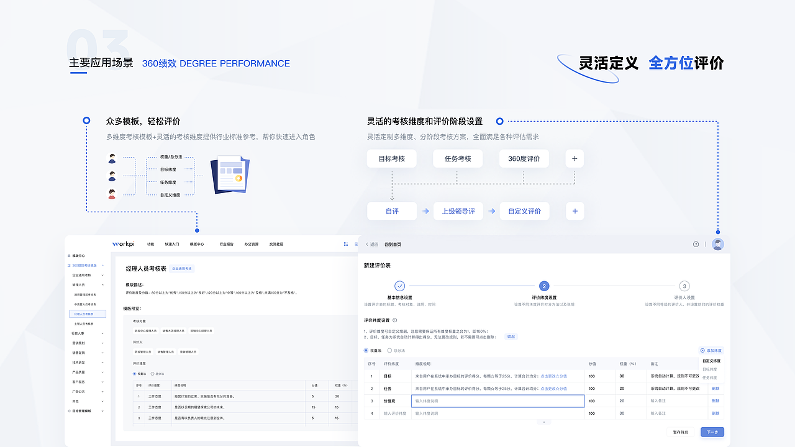Viewport: 795px width, 447px height.
Task: Open 行业报告 in the workpi top navigation
Action: click(226, 244)
